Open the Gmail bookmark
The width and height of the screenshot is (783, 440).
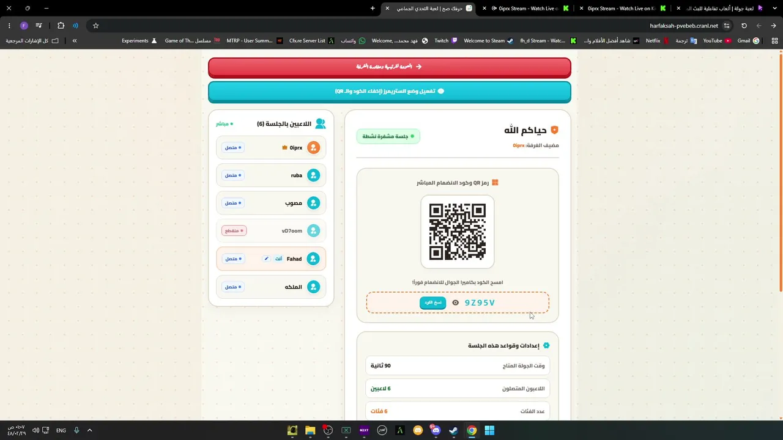pos(748,41)
